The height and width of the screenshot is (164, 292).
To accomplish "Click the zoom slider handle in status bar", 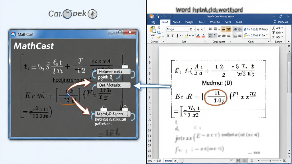I will click(270, 161).
